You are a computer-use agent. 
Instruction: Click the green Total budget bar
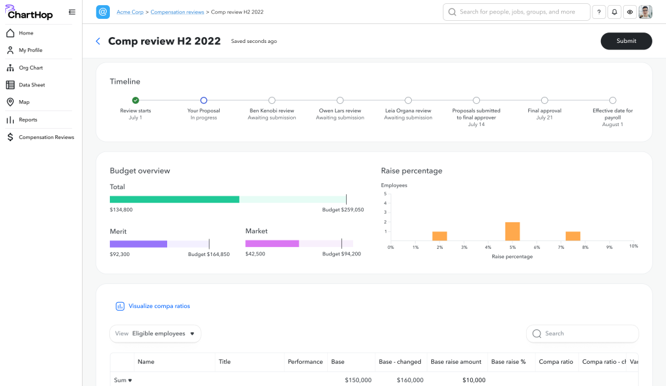[174, 199]
